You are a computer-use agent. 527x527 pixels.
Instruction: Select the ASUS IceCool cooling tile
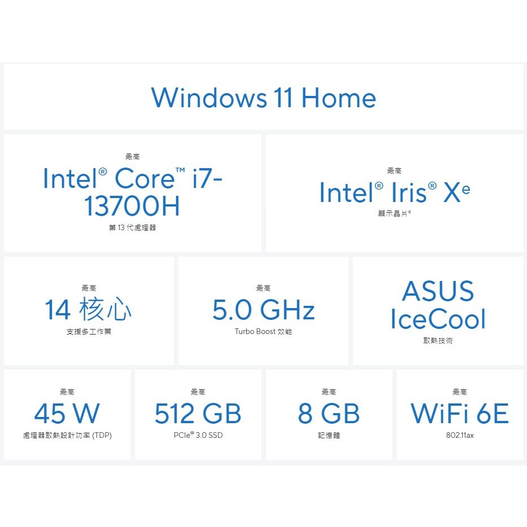(x=438, y=310)
